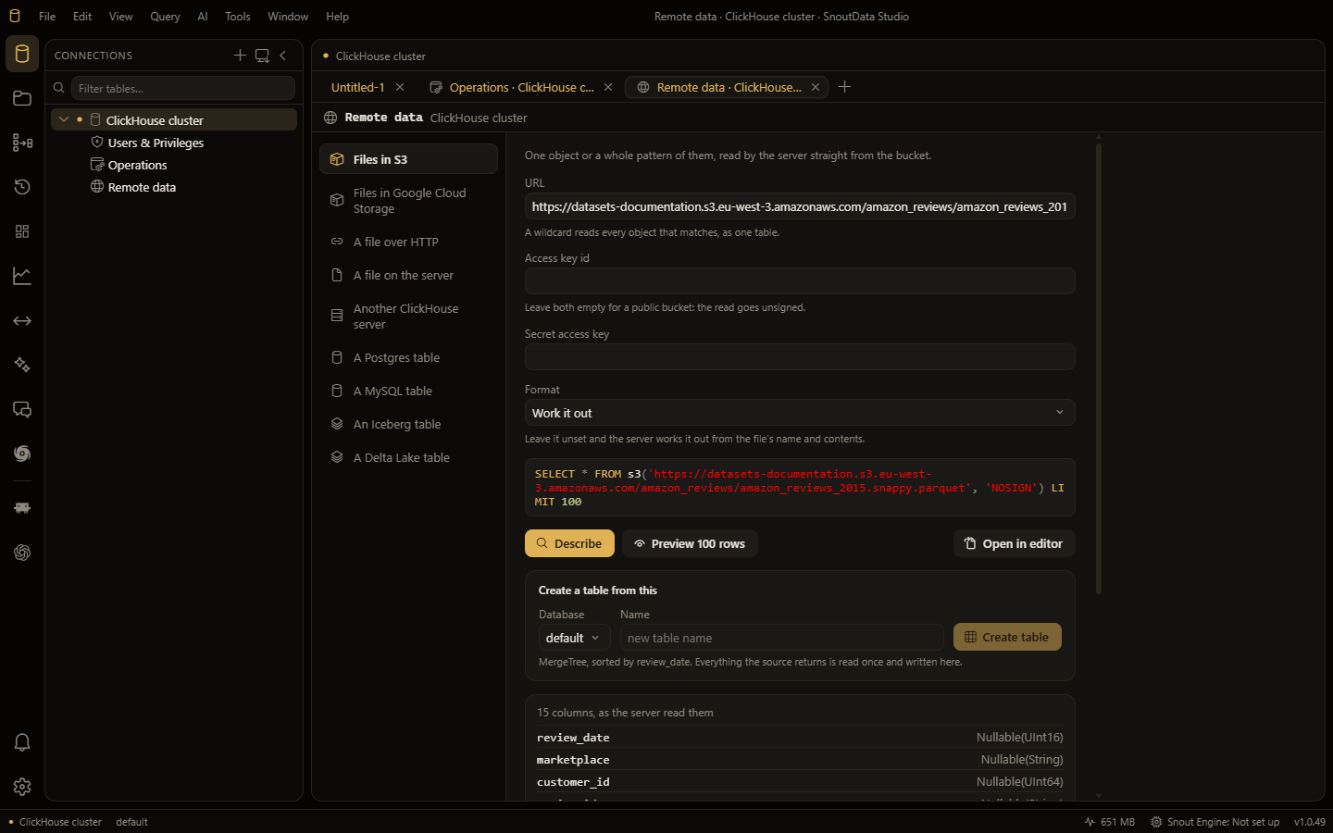Switch to the Operations · ClickHouse tab

coord(521,87)
